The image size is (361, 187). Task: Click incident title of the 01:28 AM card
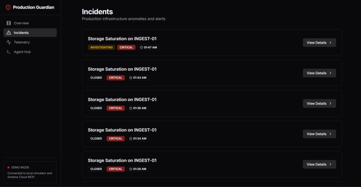[122, 161]
